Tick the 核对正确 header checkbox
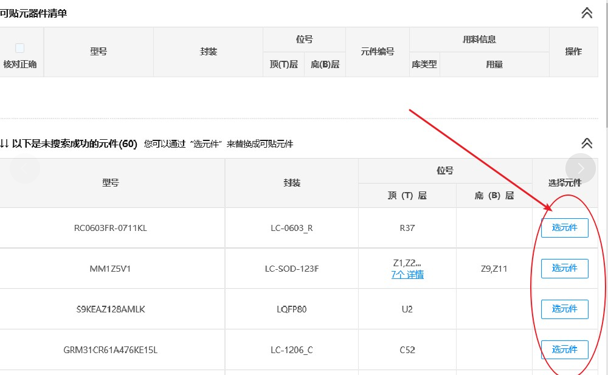Image resolution: width=608 pixels, height=375 pixels. pyautogui.click(x=19, y=48)
